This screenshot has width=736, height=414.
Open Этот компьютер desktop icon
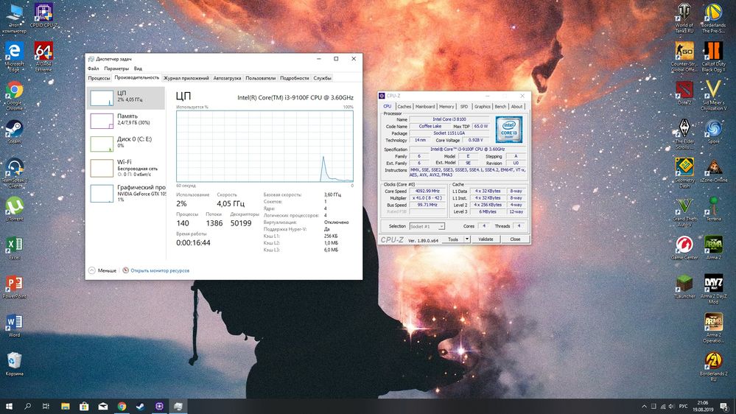pos(14,18)
